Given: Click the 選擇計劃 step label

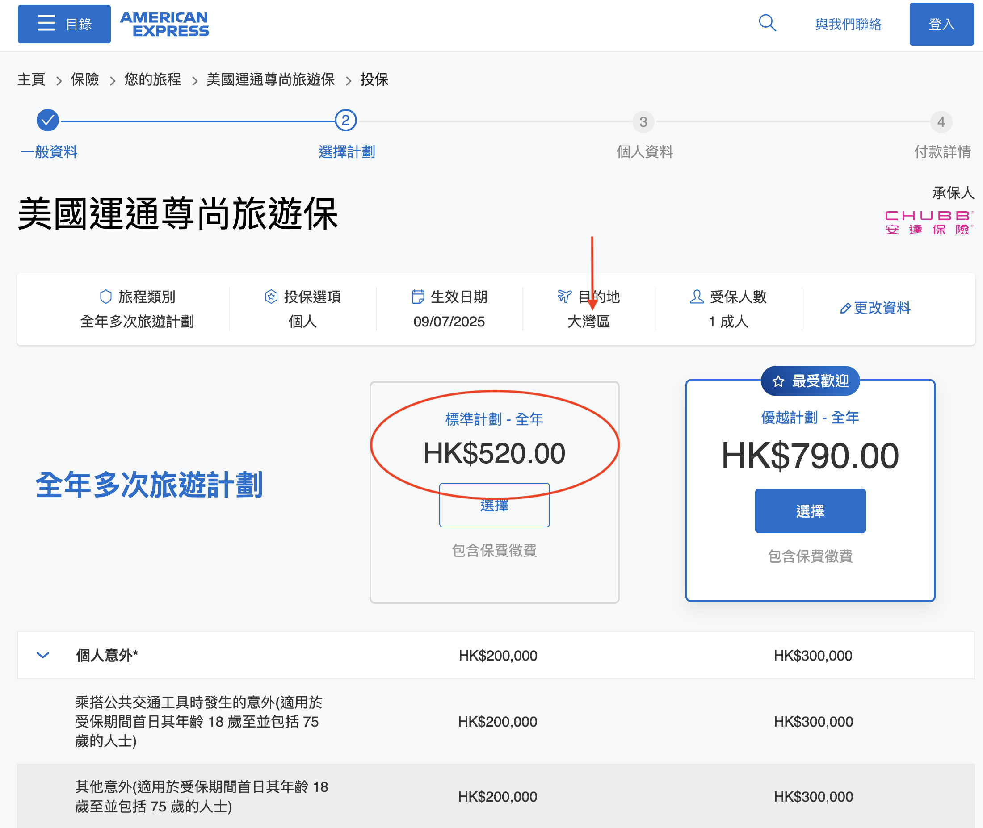Looking at the screenshot, I should coord(347,151).
